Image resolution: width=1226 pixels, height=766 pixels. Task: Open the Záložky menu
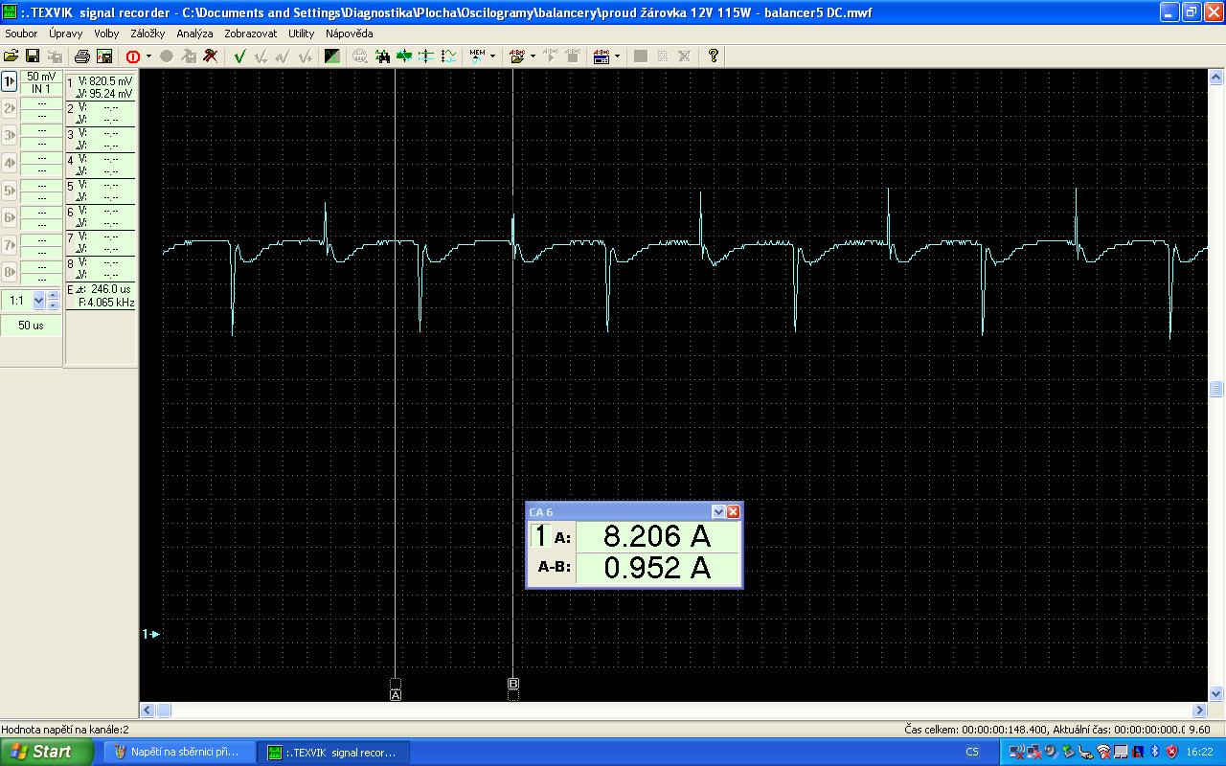148,34
